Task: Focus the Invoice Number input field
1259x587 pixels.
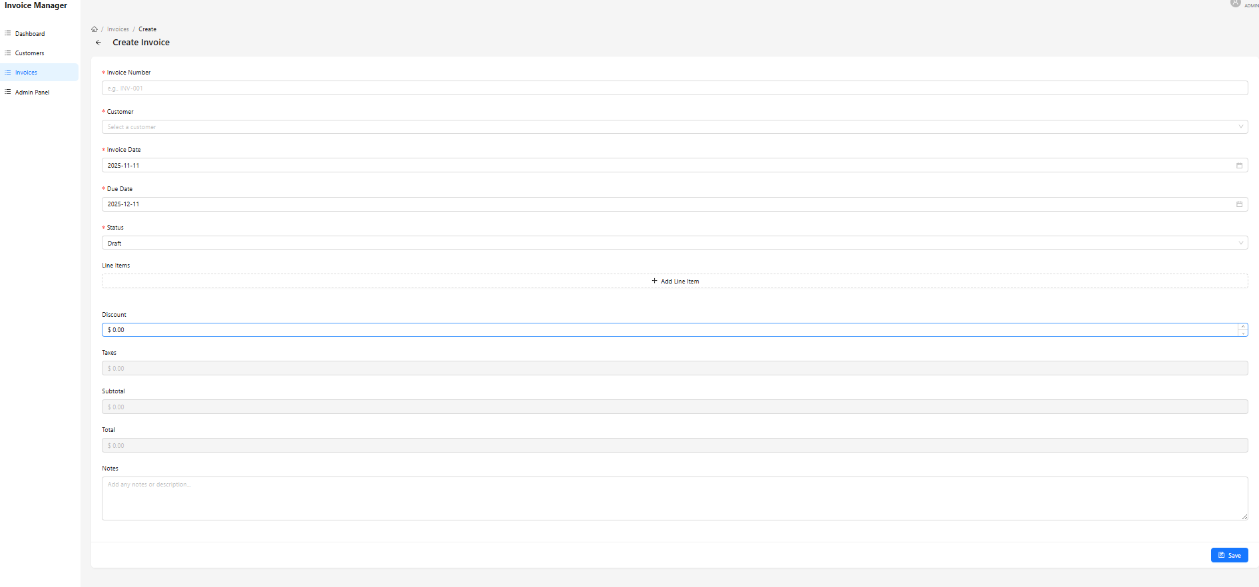Action: coord(674,89)
